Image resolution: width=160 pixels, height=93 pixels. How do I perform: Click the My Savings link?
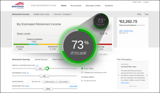(20, 47)
